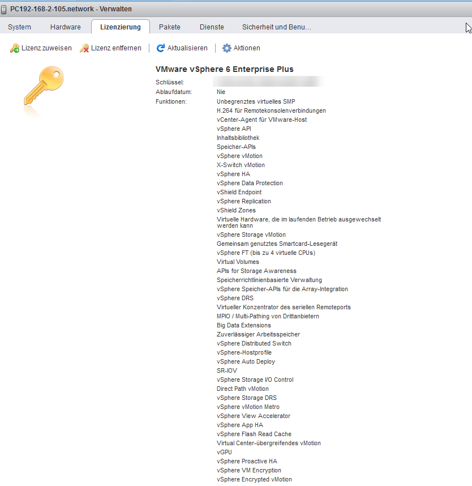This screenshot has width=472, height=486.
Task: Click the expiration value Nie
Action: 221,92
